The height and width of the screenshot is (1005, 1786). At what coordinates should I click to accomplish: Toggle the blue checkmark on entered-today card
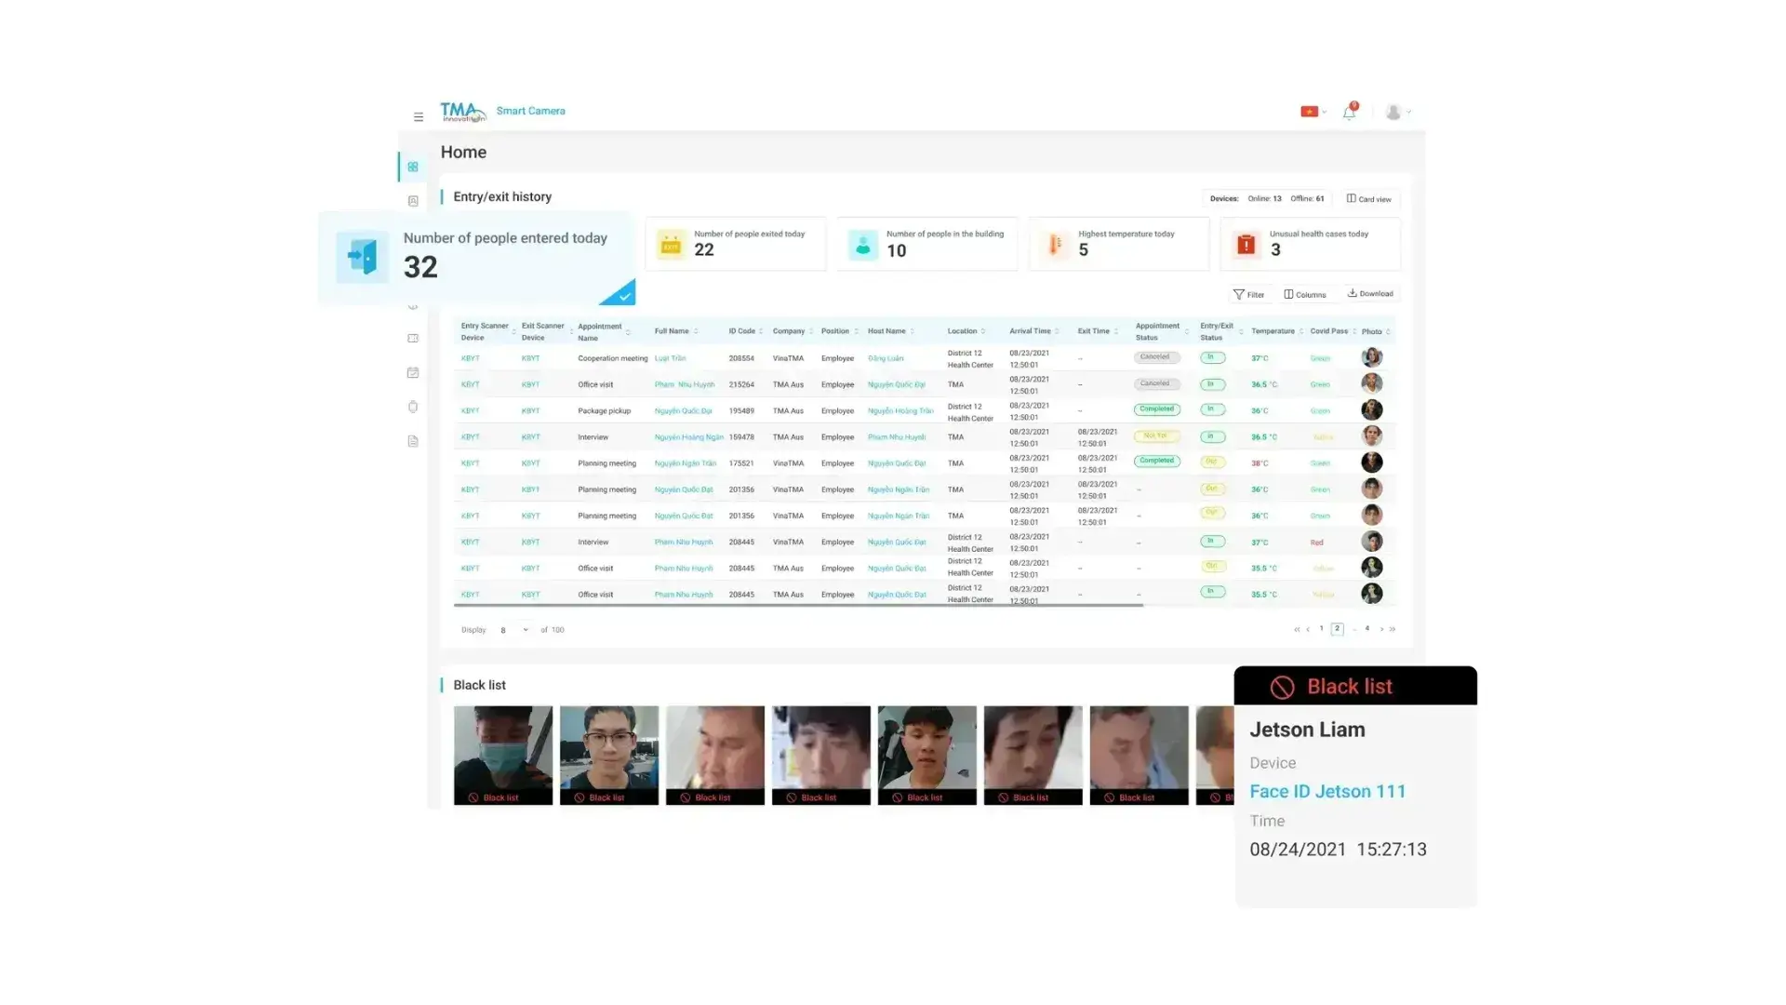pos(623,295)
